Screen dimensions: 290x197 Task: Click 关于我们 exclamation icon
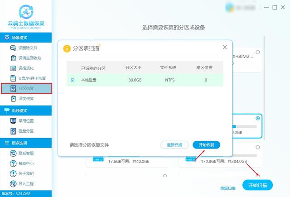pyautogui.click(x=13, y=173)
